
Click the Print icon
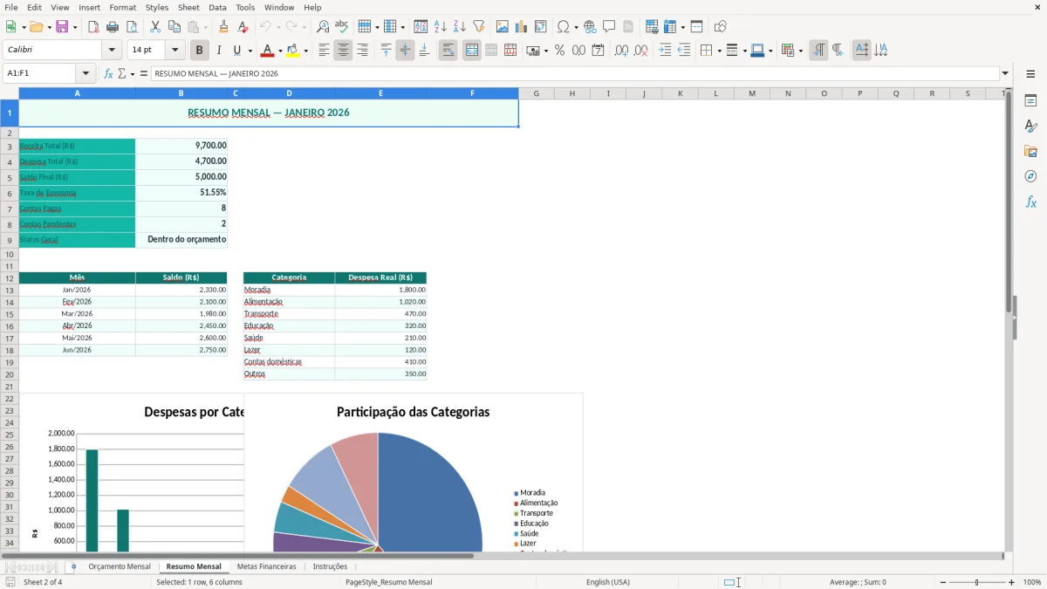click(113, 27)
